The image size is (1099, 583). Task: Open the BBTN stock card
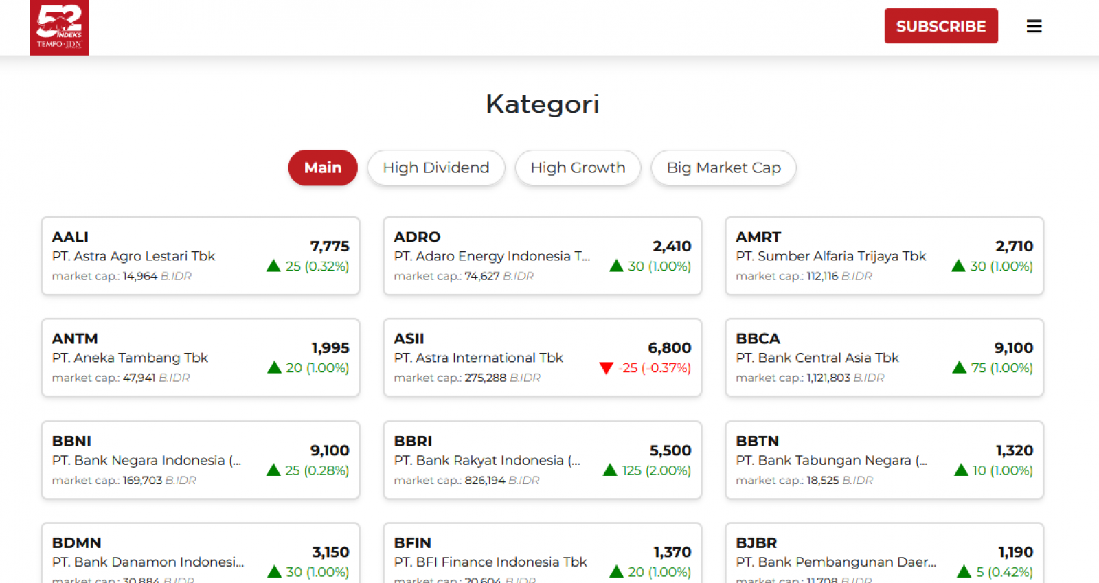[x=885, y=460]
